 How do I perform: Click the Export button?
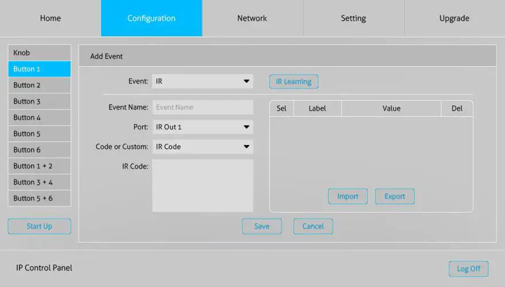pyautogui.click(x=395, y=196)
